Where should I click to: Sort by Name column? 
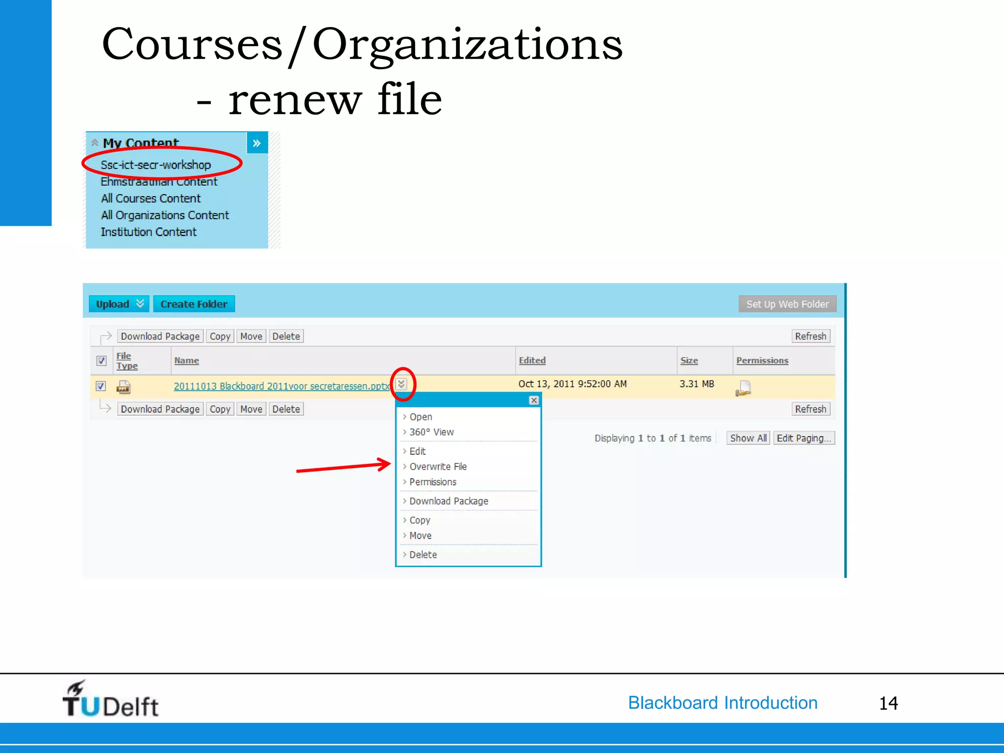pyautogui.click(x=187, y=361)
